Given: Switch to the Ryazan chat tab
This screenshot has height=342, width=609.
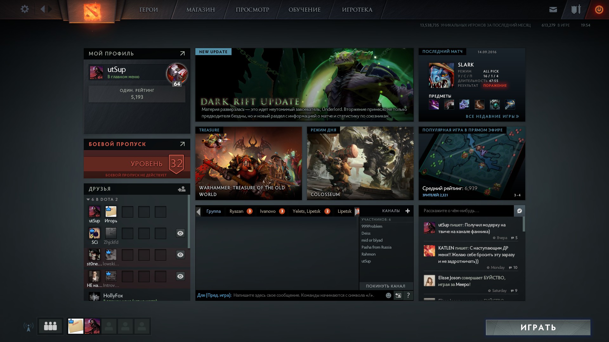Looking at the screenshot, I should (x=237, y=211).
